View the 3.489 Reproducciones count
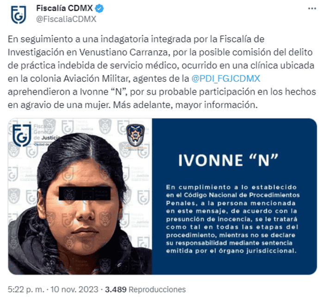This screenshot has height=301, width=324. click(145, 289)
